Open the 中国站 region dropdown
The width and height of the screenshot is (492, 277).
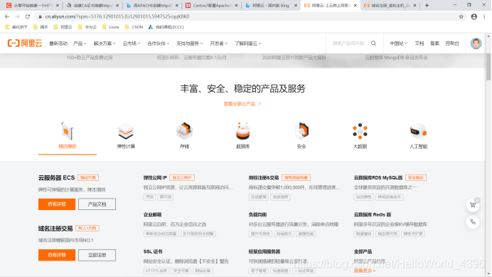(398, 43)
